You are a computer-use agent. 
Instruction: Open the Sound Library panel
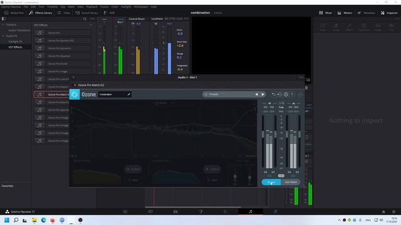tap(86, 12)
